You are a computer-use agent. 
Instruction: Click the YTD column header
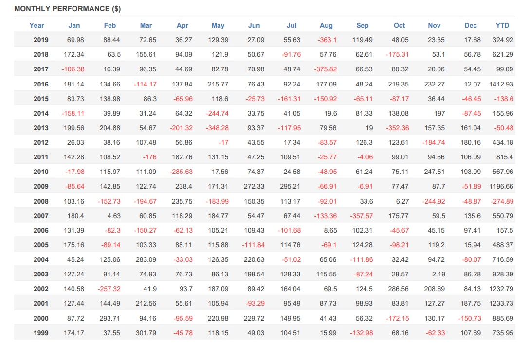[502, 26]
